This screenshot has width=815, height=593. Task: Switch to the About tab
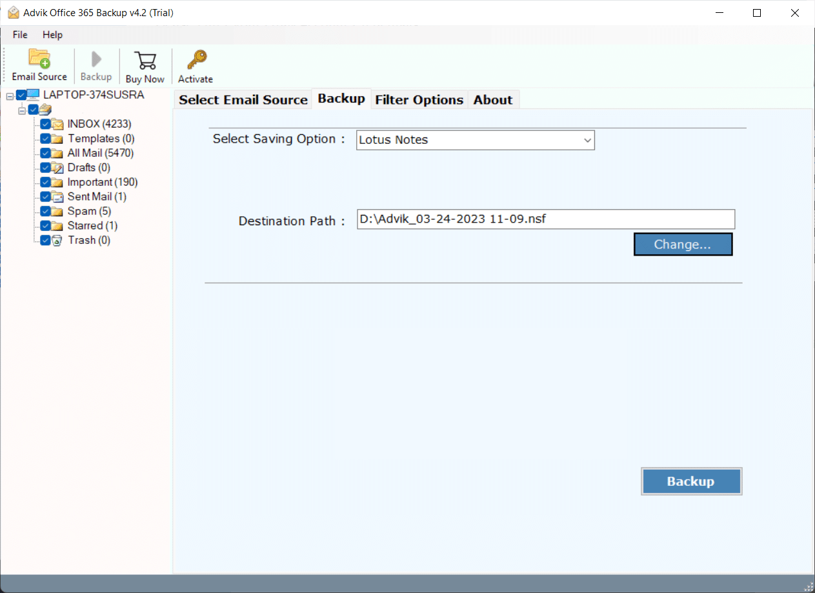point(493,100)
